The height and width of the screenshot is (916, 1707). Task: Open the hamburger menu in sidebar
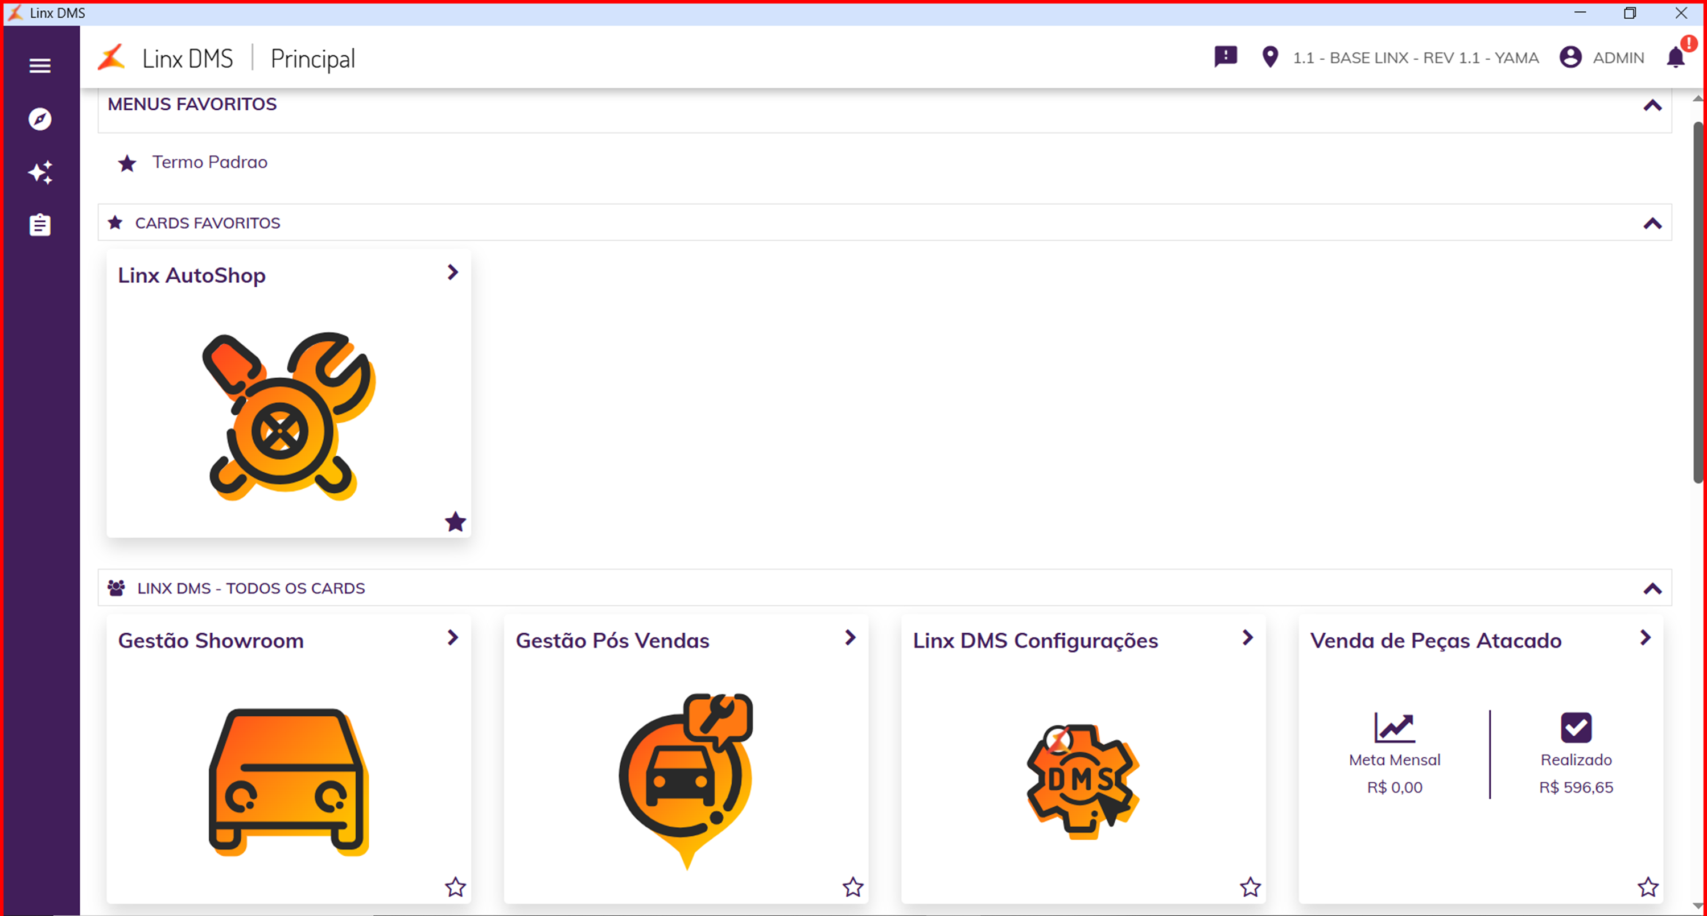(x=40, y=65)
